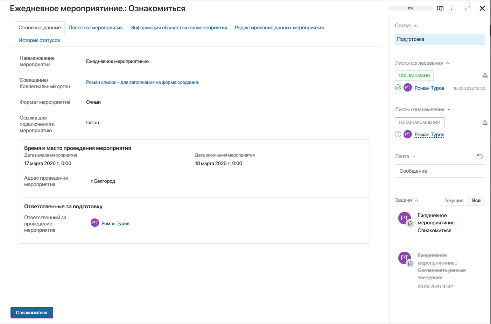
Task: Download the approval sheet (Листы согласования)
Action: (x=485, y=75)
